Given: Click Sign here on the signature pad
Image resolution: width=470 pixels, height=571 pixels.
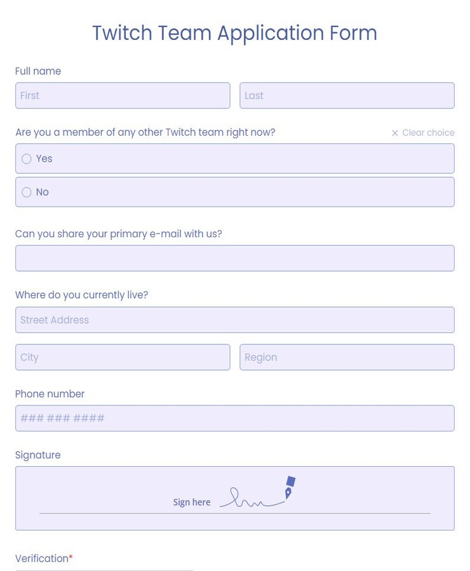Looking at the screenshot, I should click(x=191, y=502).
